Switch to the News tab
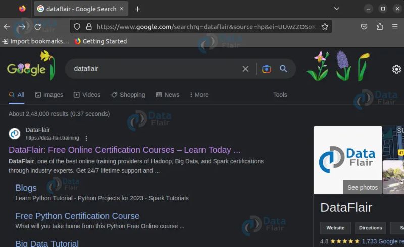Screen dimensions: 404x247 [168, 95]
